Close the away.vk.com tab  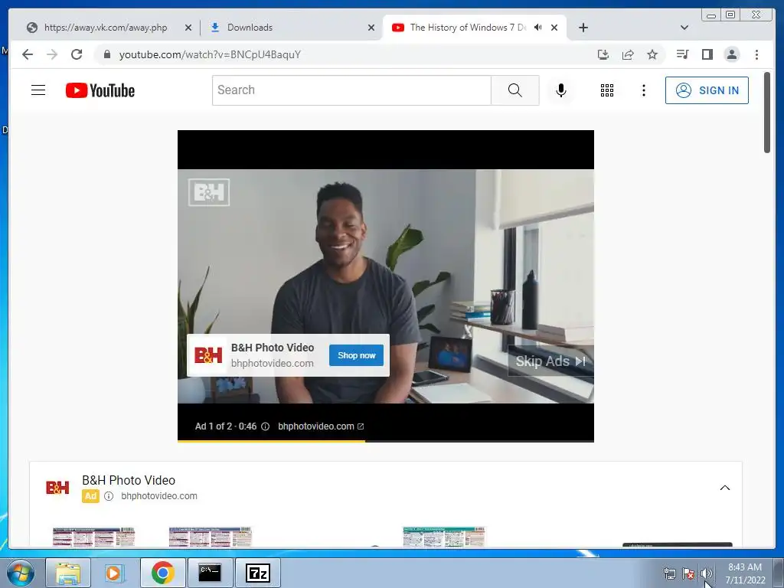click(x=188, y=28)
